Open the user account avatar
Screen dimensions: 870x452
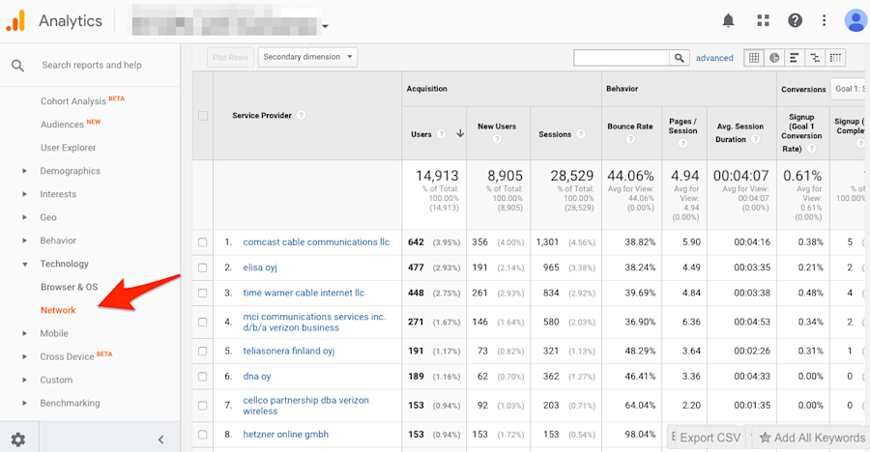[x=855, y=21]
